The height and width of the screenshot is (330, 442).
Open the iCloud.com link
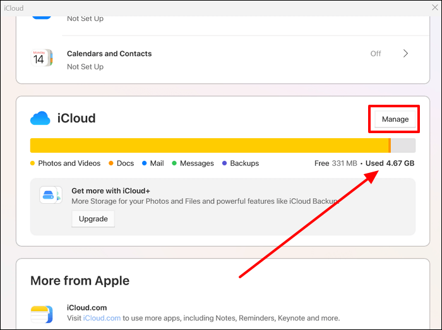[x=102, y=318]
